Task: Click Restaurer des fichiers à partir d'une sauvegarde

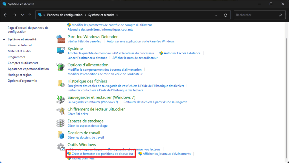Action: [155, 102]
